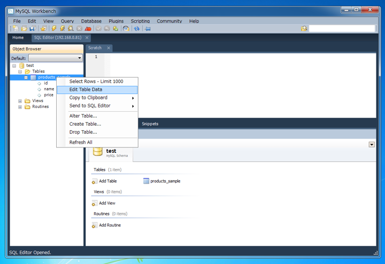This screenshot has width=385, height=264.
Task: Select the price column in tree
Action: [x=49, y=95]
